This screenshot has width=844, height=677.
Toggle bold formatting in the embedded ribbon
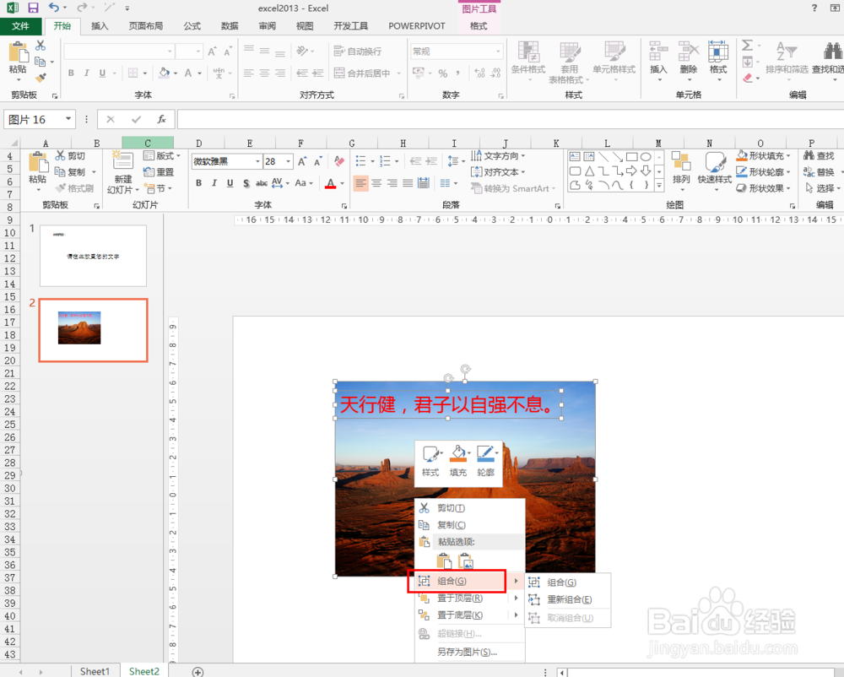click(x=199, y=182)
